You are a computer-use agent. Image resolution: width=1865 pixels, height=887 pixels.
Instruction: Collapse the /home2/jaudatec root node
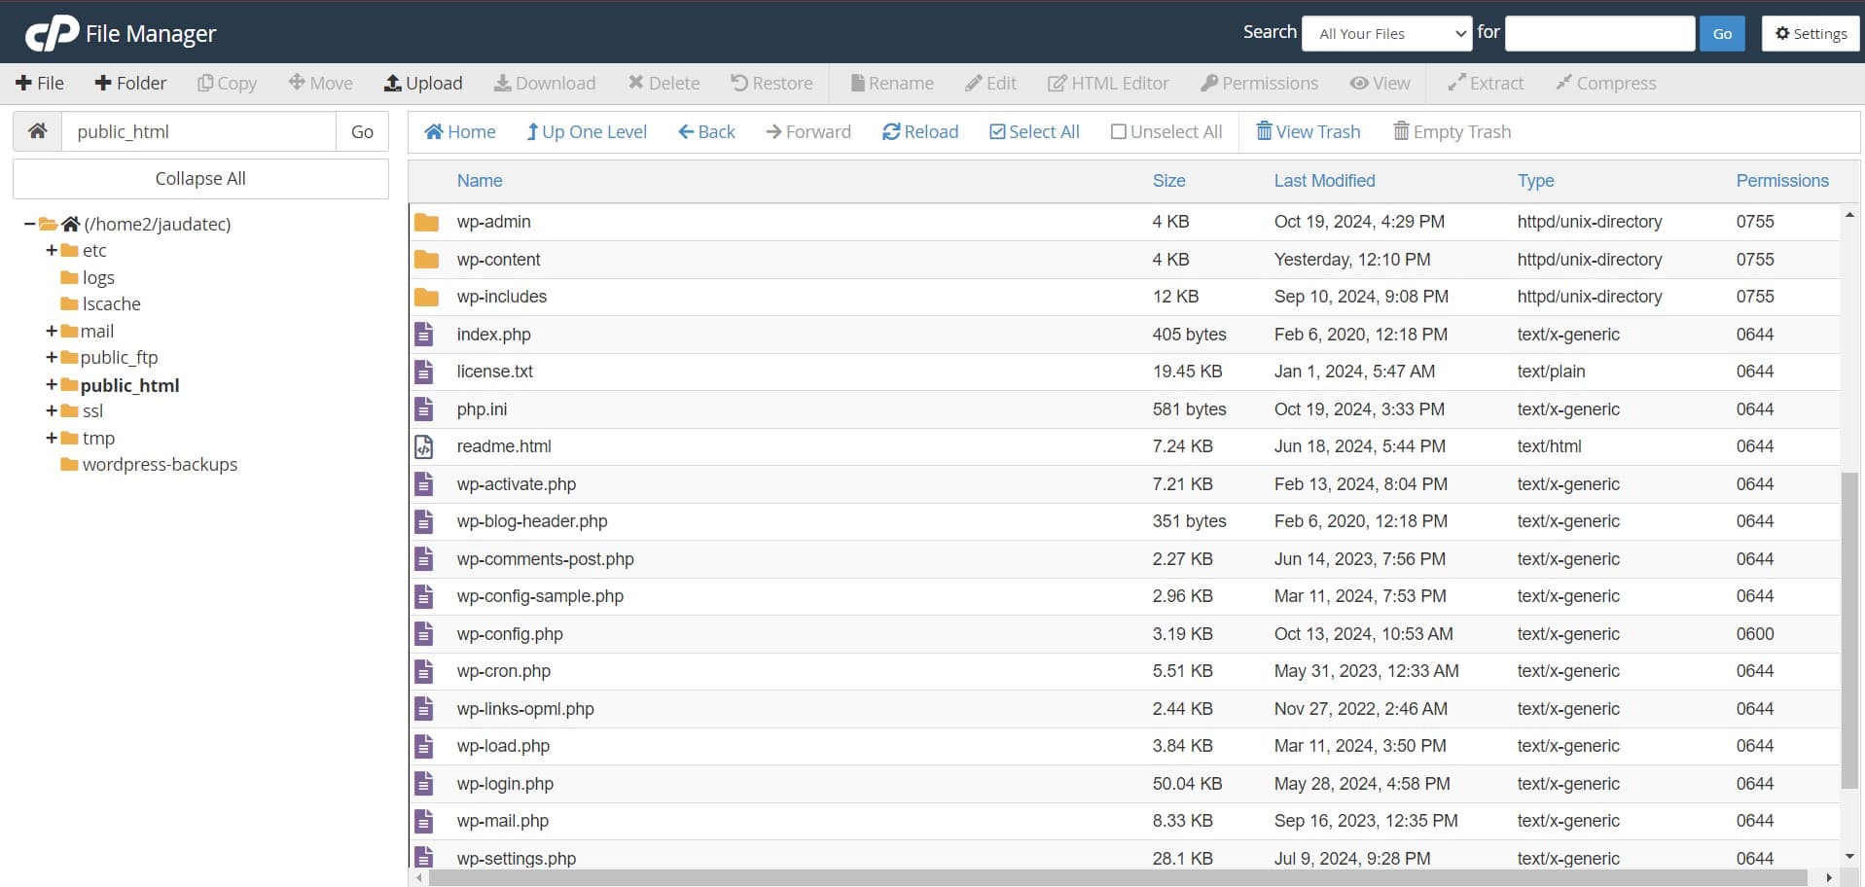coord(29,224)
